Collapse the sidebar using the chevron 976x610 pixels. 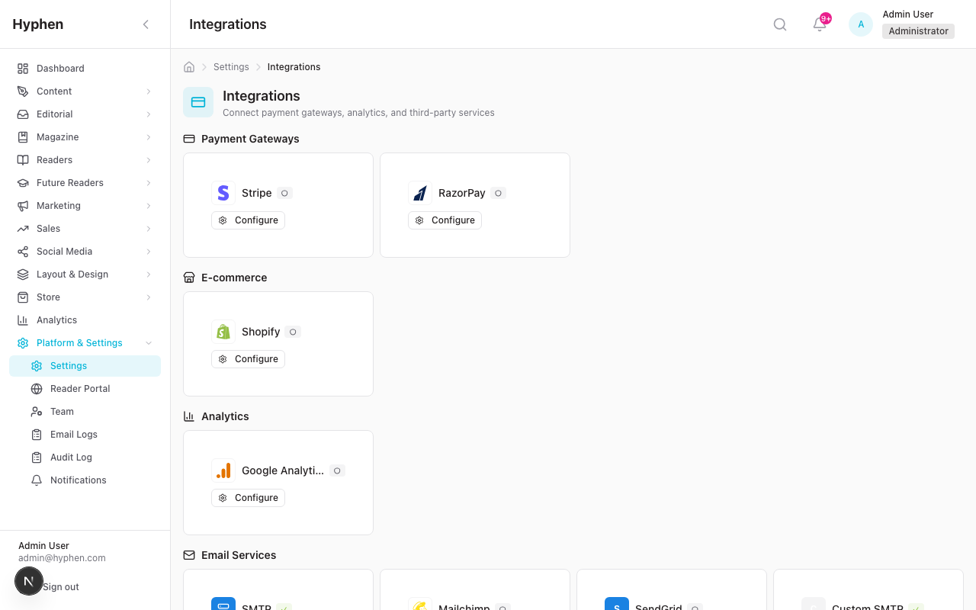146,24
